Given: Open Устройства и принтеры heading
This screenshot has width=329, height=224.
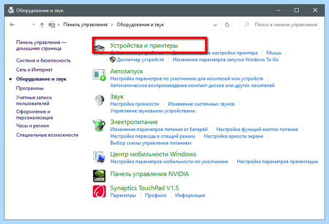Looking at the screenshot, I should pos(144,45).
